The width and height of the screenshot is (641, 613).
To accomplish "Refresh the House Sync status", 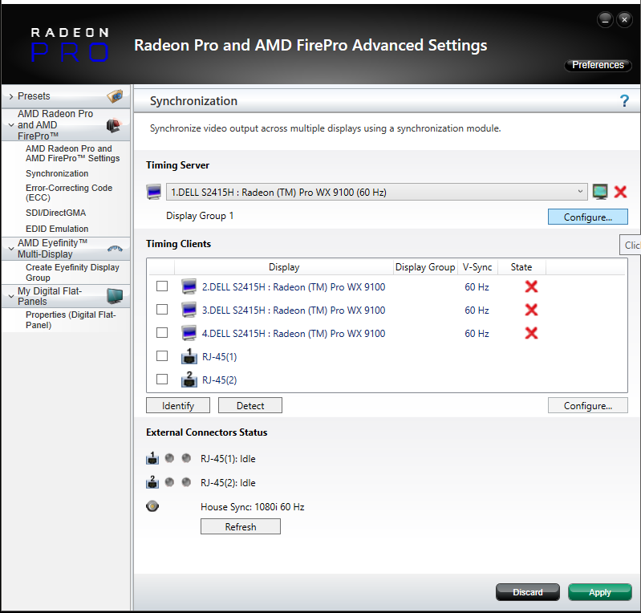I will coord(241,526).
